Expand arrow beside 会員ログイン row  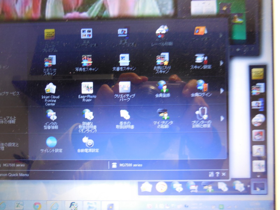click(222, 91)
